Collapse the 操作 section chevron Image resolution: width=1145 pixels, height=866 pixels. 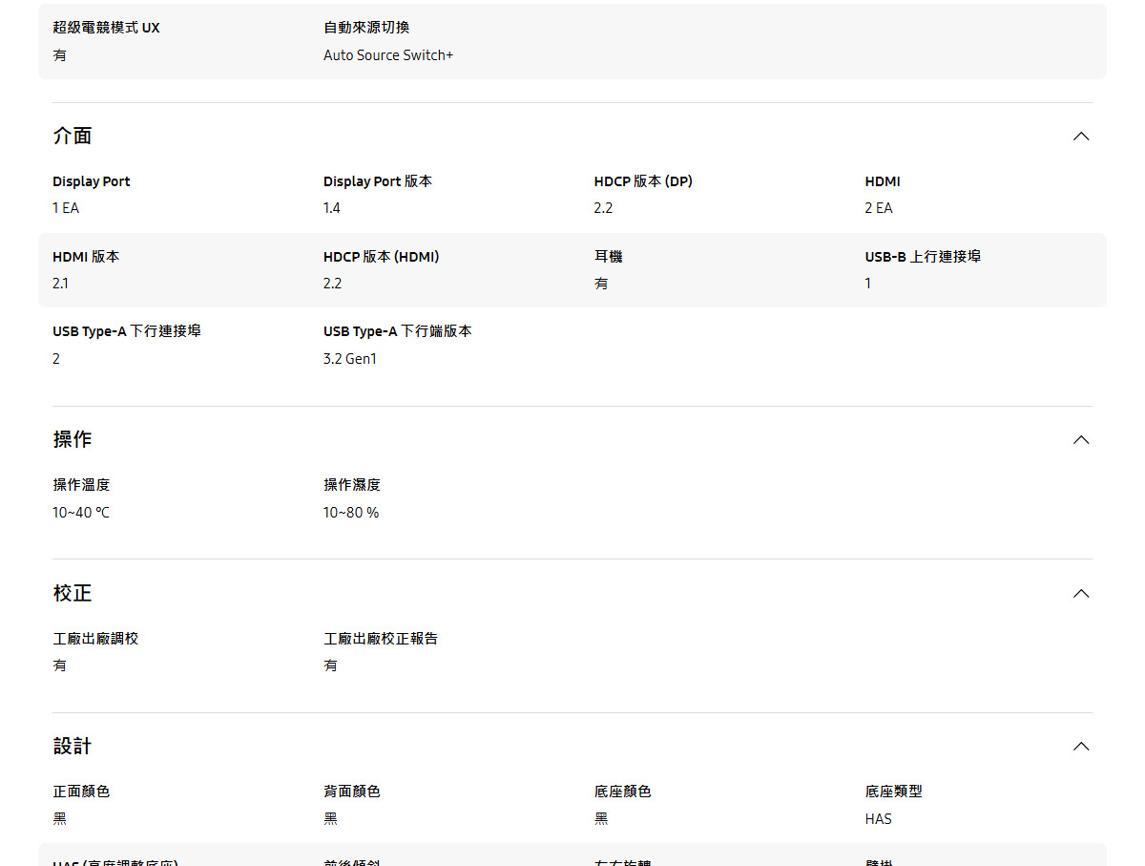[1080, 440]
